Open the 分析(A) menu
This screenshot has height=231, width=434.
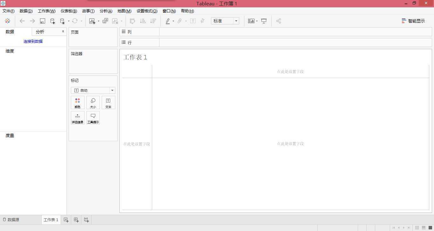pyautogui.click(x=106, y=11)
